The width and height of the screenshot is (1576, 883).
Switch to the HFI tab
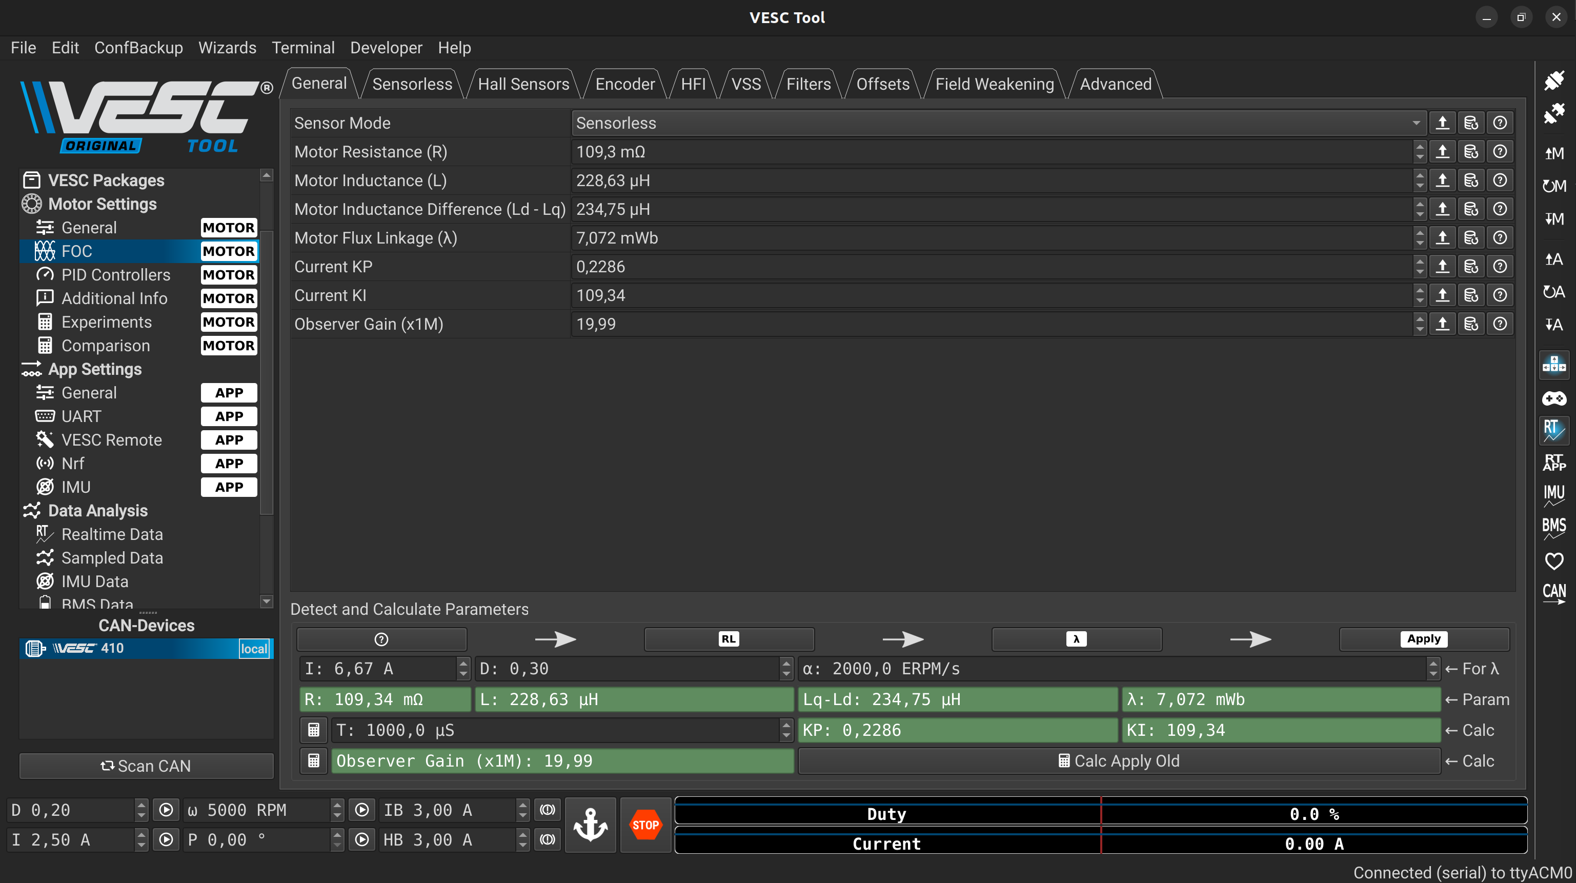pyautogui.click(x=693, y=84)
